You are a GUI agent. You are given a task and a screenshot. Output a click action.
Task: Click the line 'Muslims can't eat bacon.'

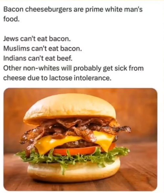tap(43, 49)
